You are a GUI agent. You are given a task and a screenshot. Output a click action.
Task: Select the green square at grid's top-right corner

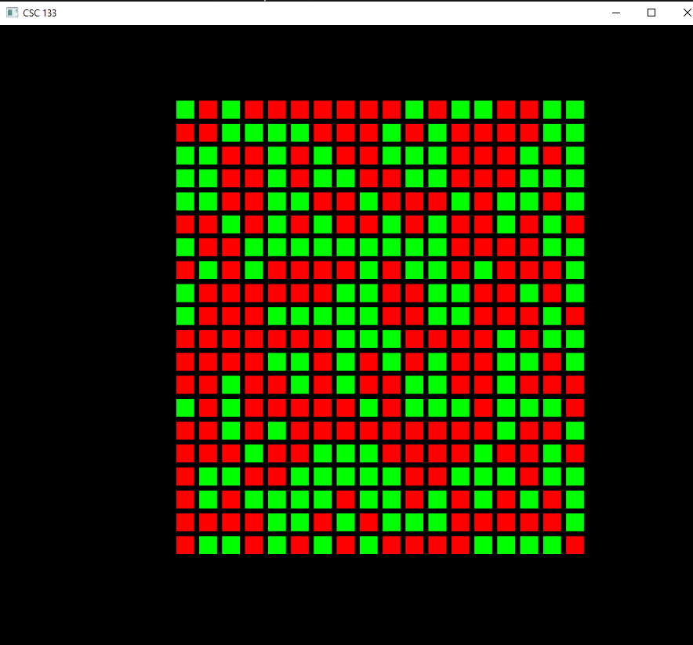pyautogui.click(x=575, y=110)
